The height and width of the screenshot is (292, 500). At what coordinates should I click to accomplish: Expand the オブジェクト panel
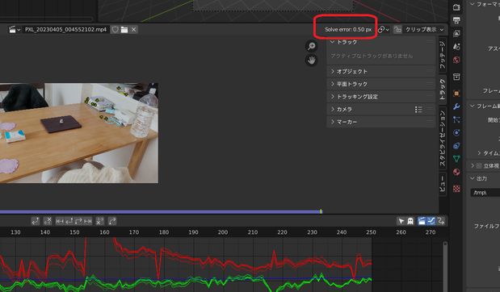point(381,71)
